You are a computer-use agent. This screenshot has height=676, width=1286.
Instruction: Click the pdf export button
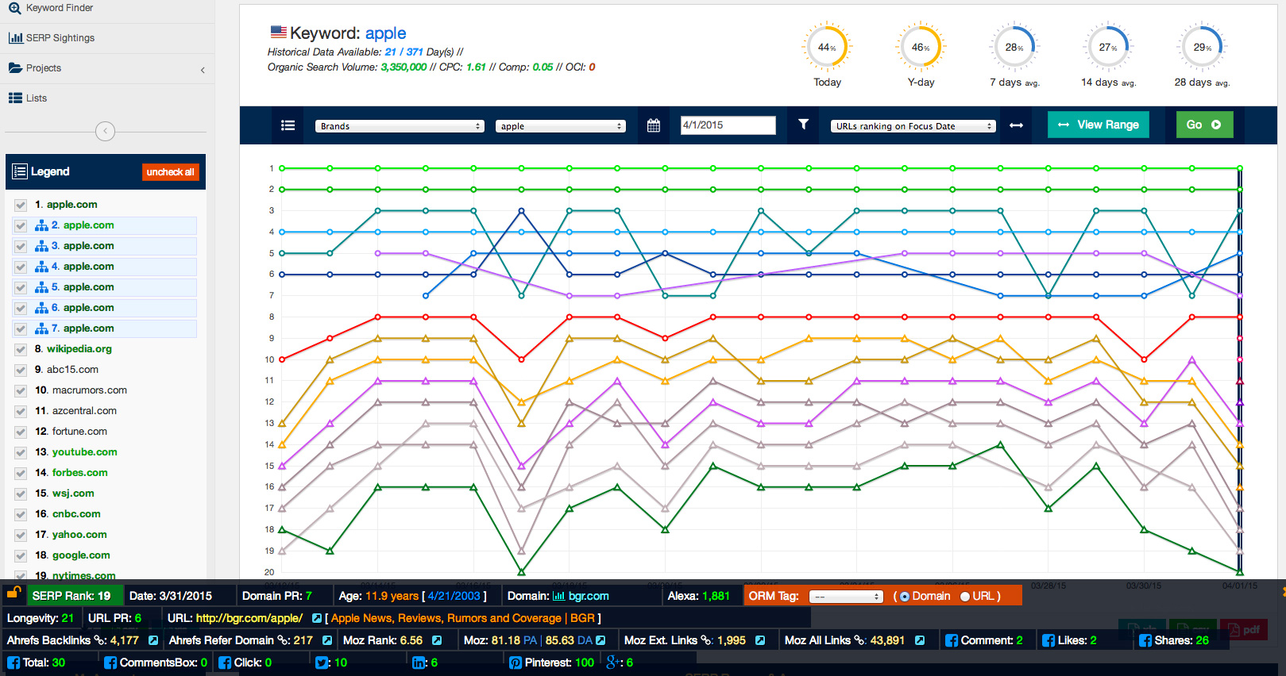click(1244, 630)
